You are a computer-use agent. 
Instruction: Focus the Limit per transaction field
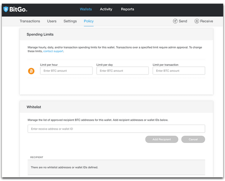coord(179,70)
